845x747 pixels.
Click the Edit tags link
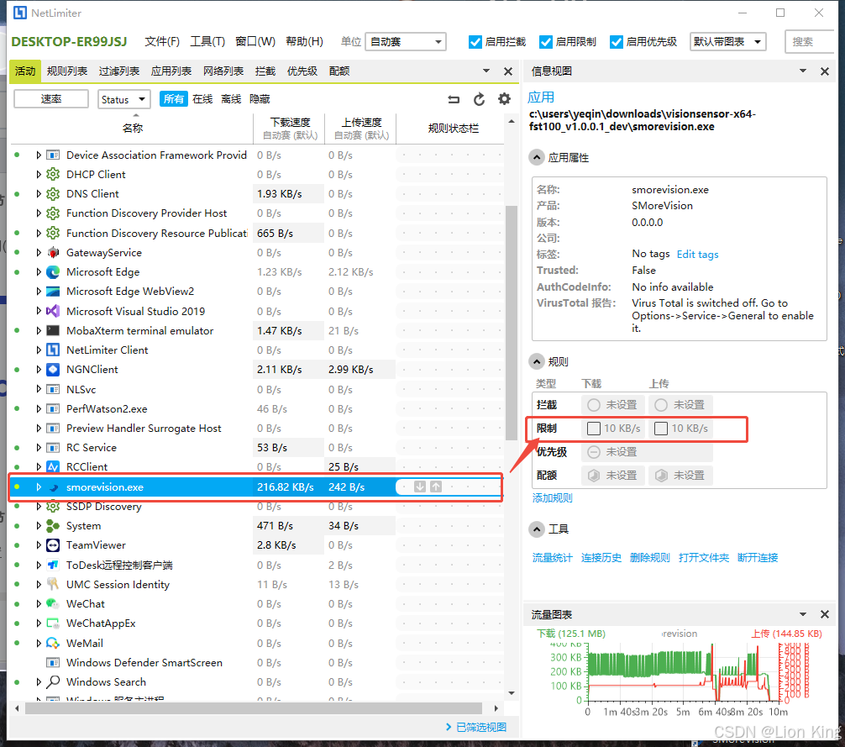pyautogui.click(x=697, y=255)
